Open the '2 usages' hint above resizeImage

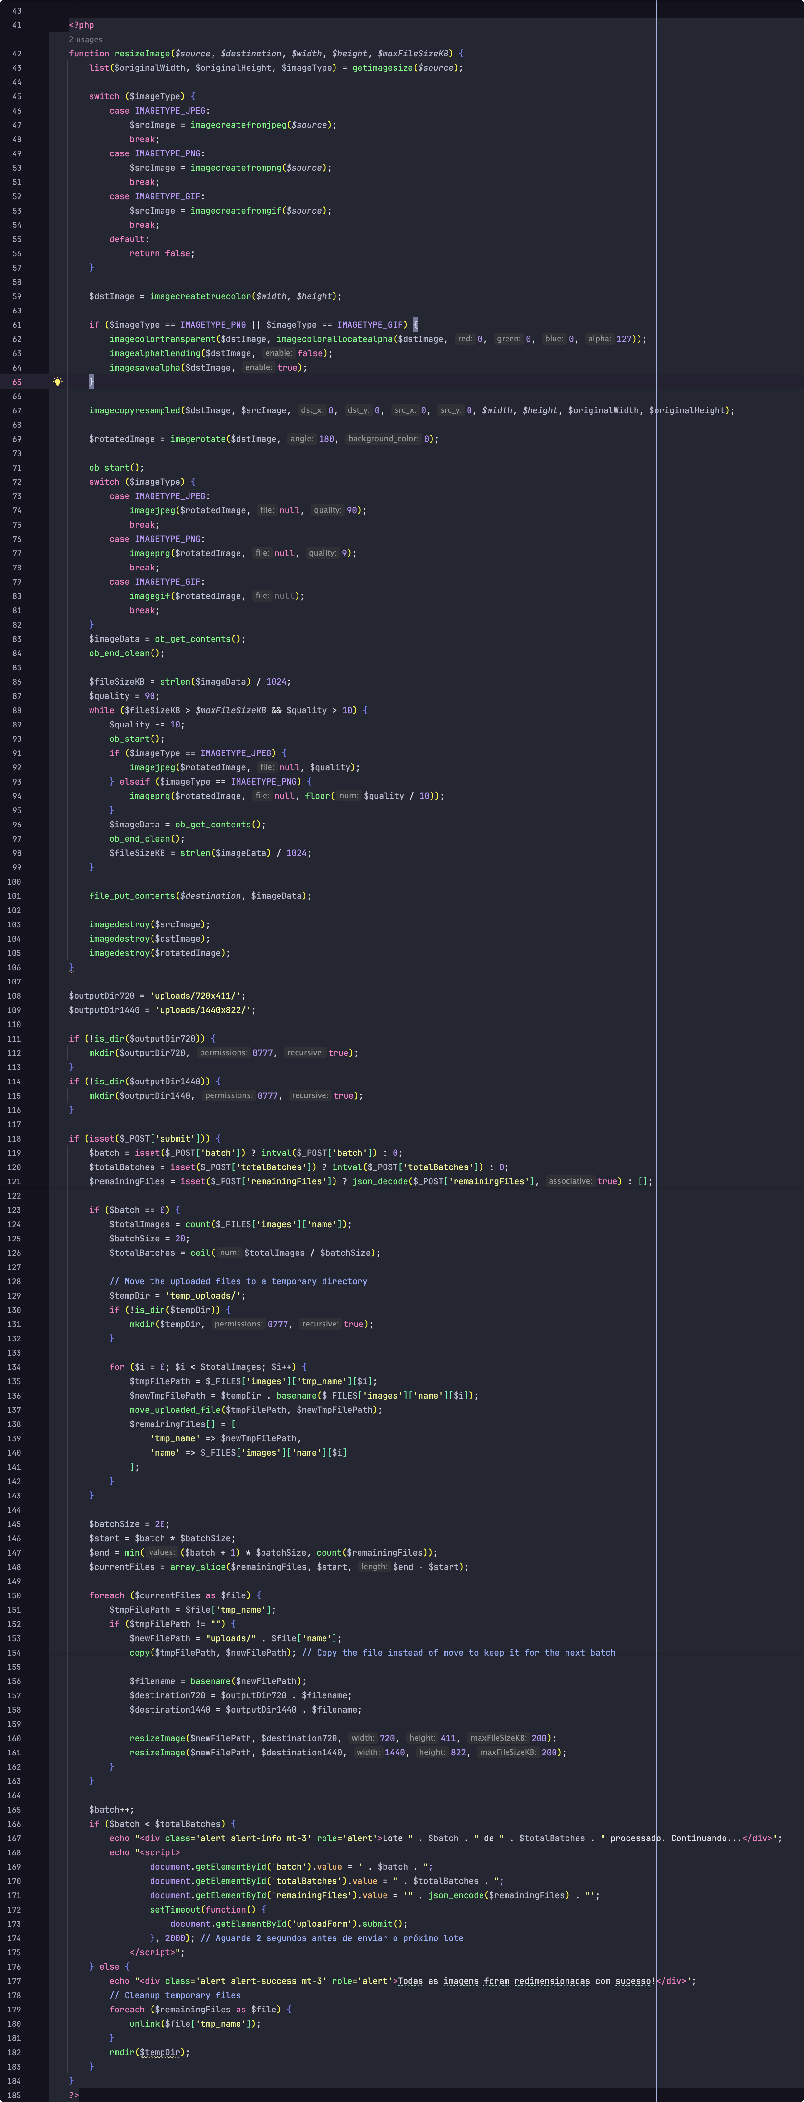pyautogui.click(x=86, y=39)
